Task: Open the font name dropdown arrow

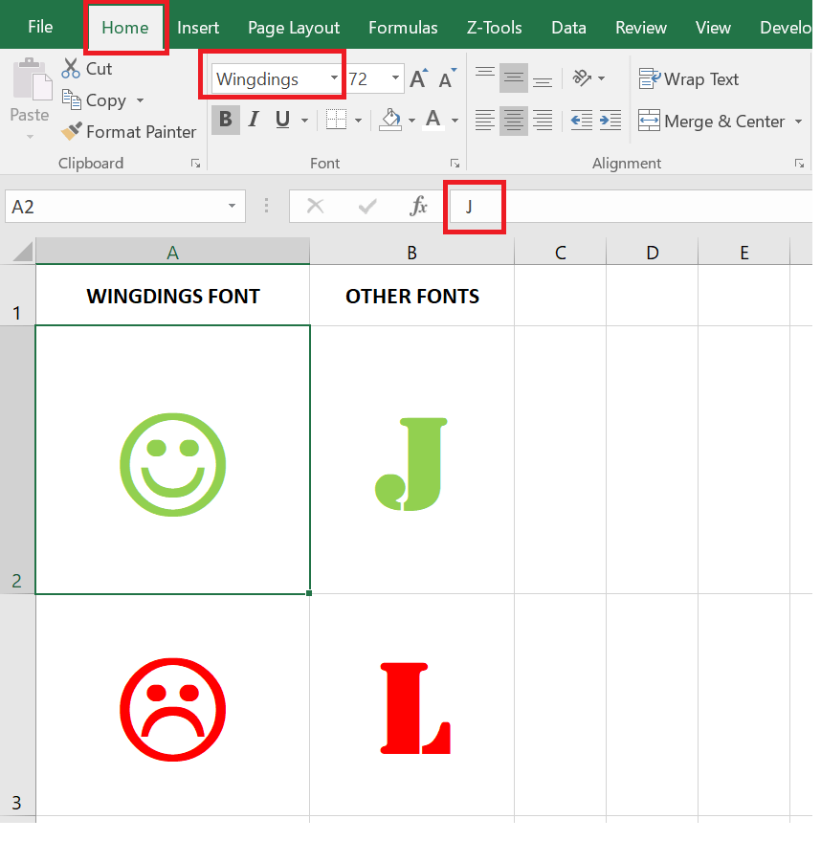Action: tap(334, 78)
